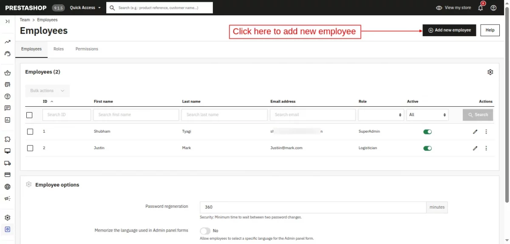Edit employee Shubham with pencil icon
510x244 pixels.
pos(475,132)
